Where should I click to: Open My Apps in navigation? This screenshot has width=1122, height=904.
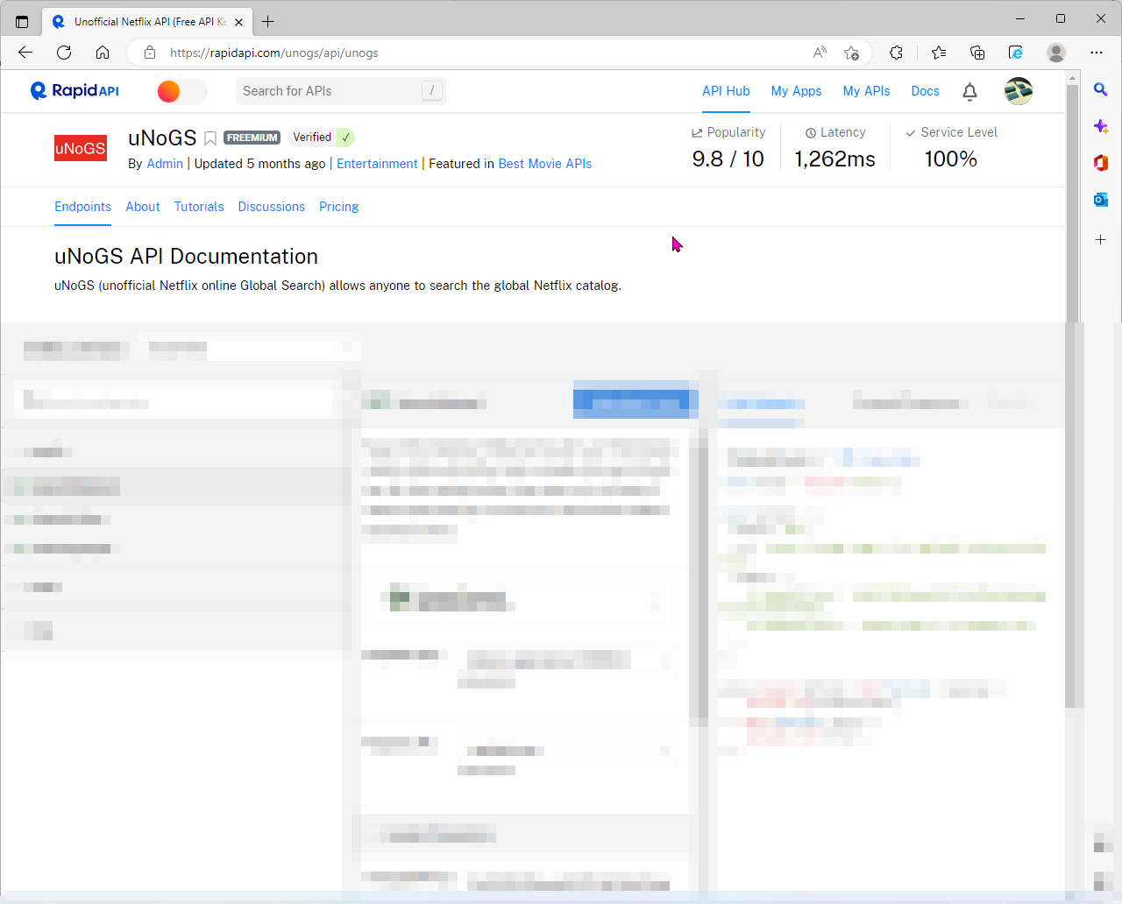coord(796,91)
